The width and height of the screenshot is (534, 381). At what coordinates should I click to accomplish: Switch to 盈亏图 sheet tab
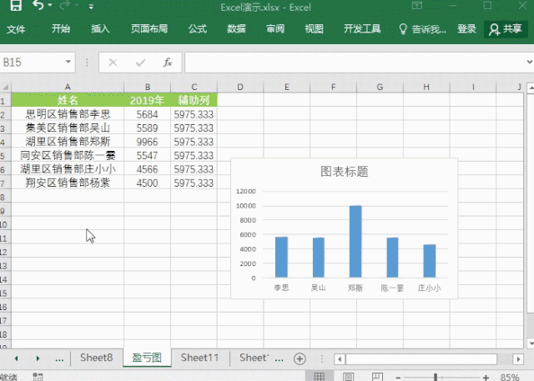(x=147, y=358)
